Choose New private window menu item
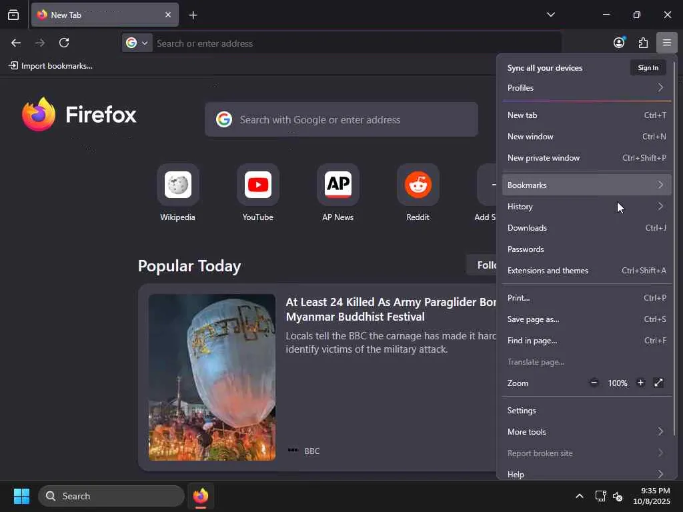Image resolution: width=683 pixels, height=512 pixels. tap(586, 157)
